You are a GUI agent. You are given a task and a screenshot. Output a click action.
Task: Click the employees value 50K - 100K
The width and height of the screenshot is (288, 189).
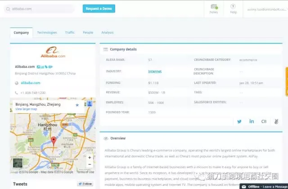point(156,103)
